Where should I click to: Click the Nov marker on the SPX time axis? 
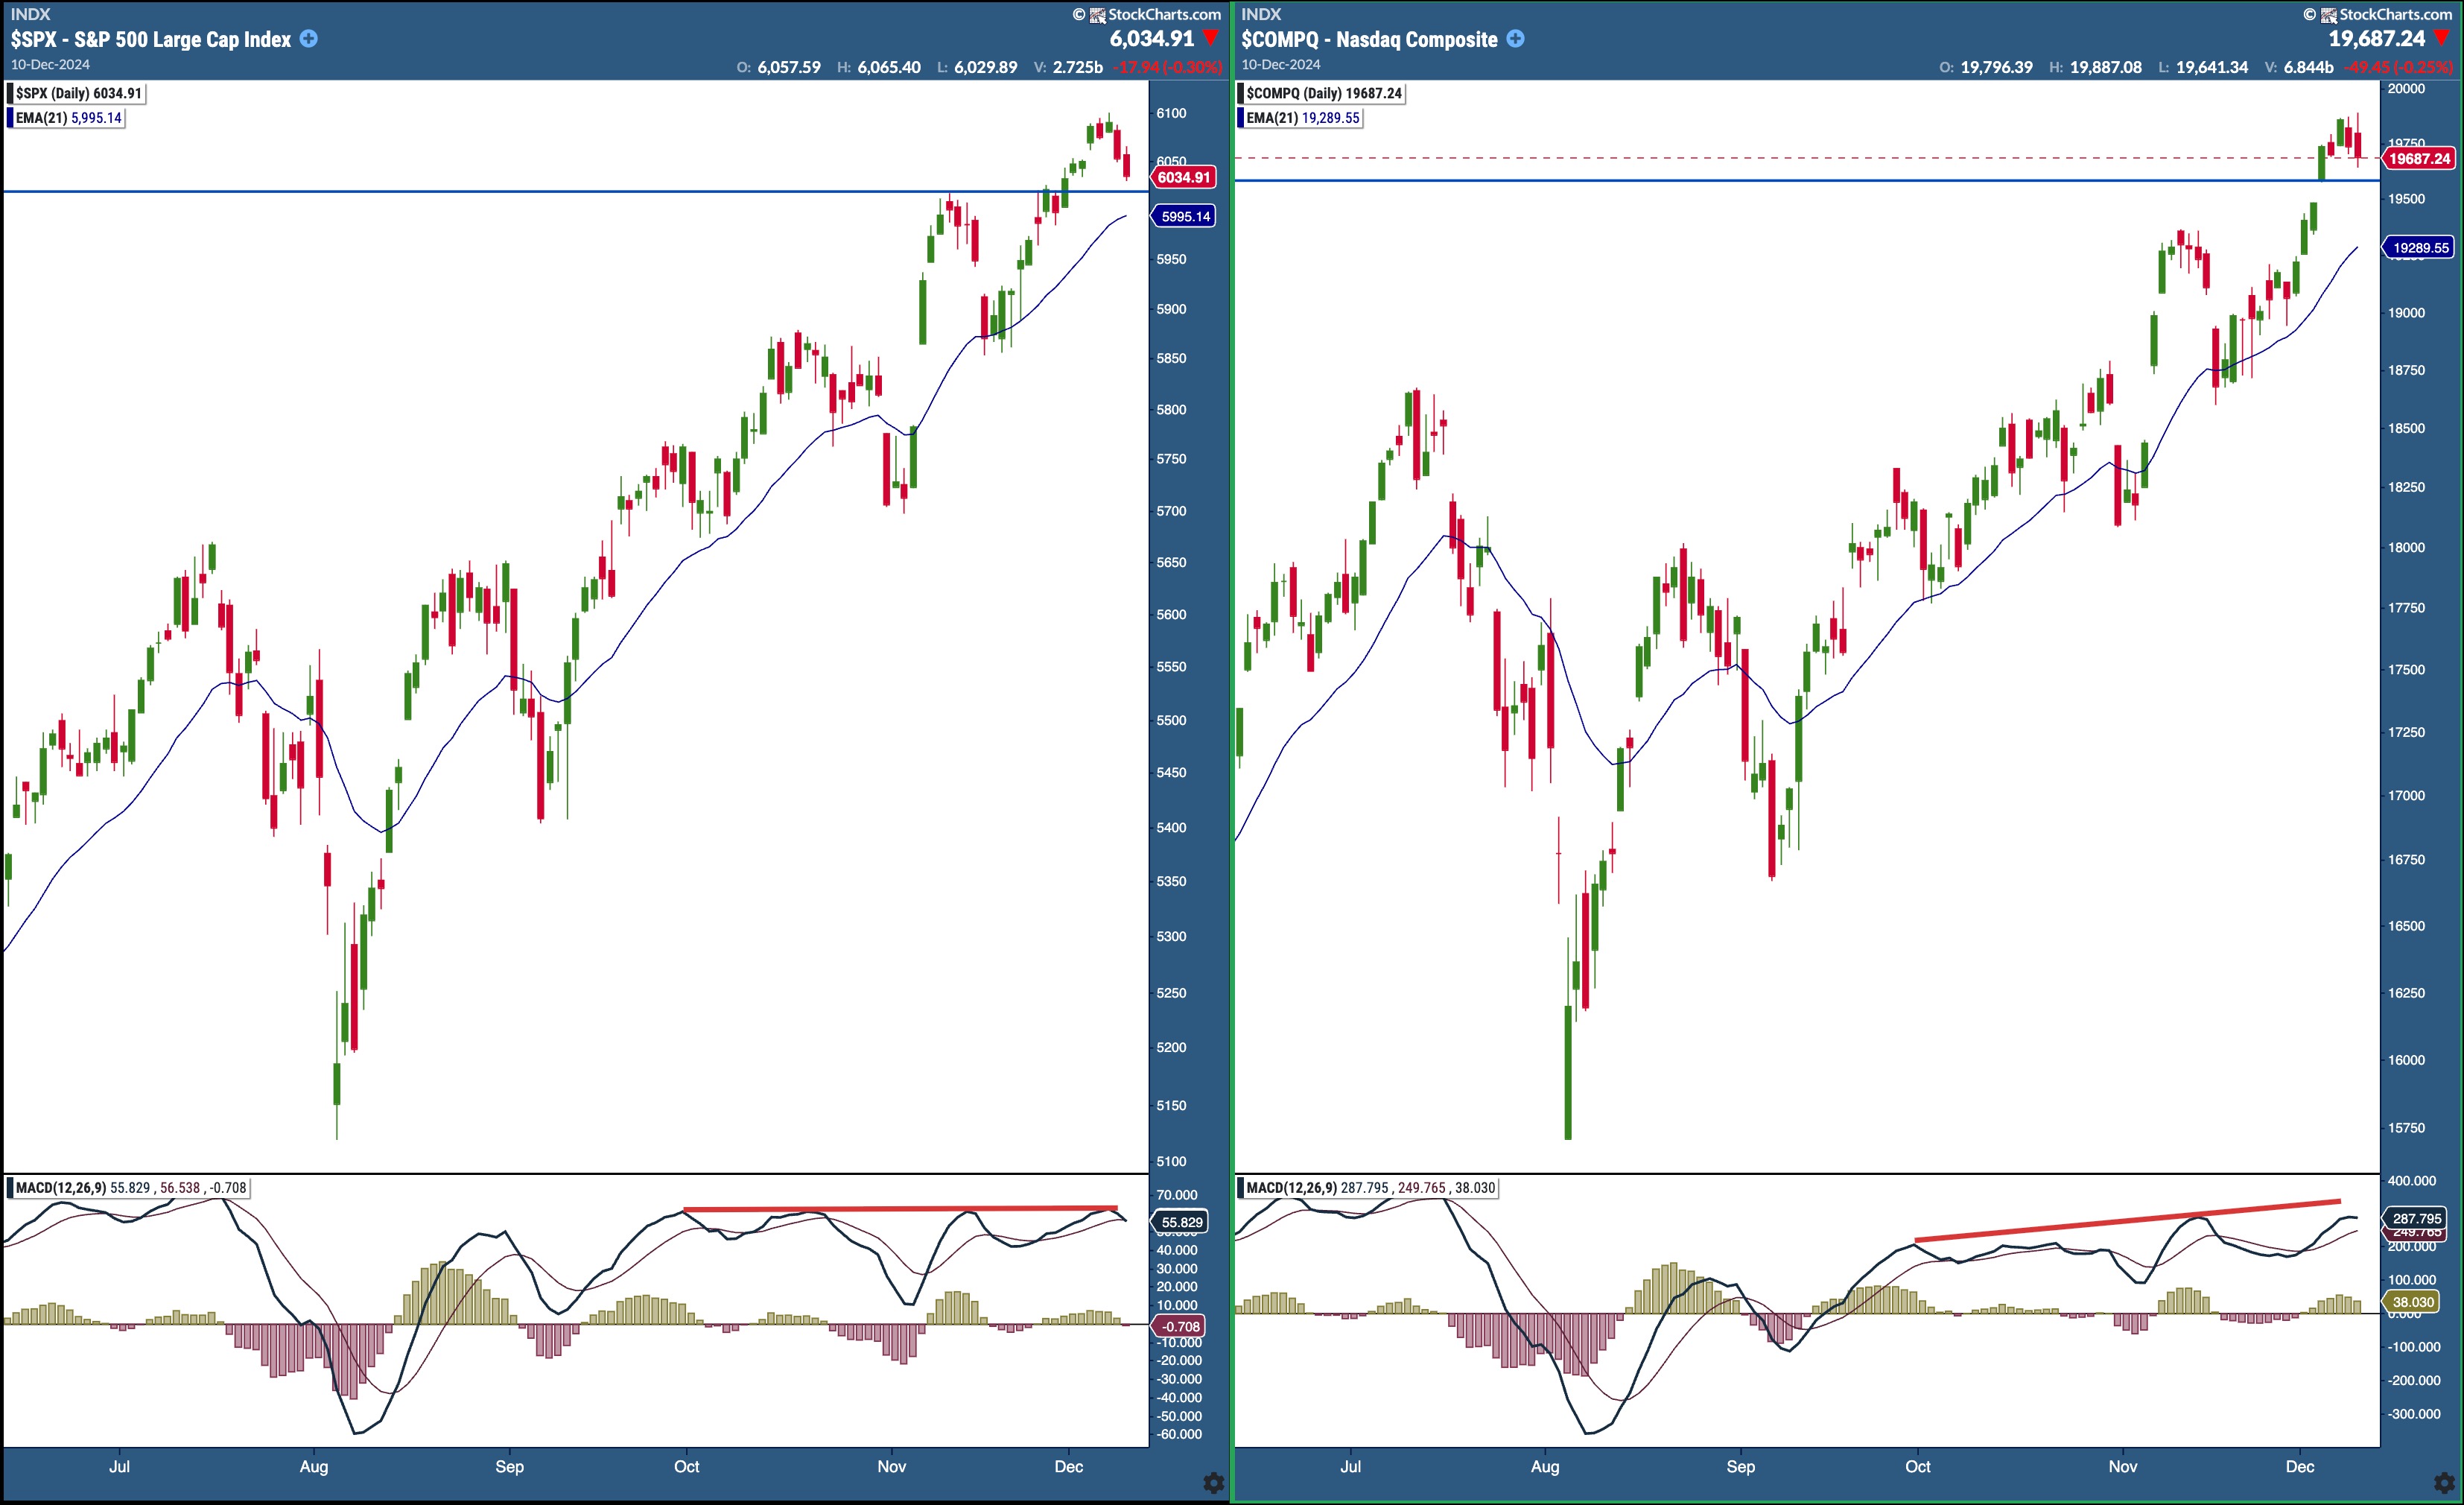pyautogui.click(x=891, y=1466)
